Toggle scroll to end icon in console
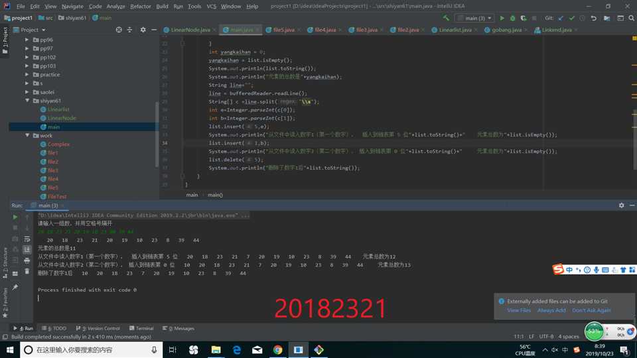Viewport: 637px width, 358px height. tap(27, 249)
